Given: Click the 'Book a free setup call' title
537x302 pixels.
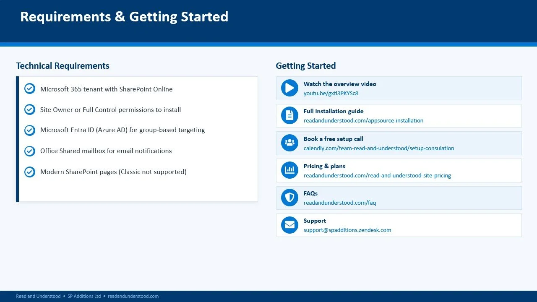Looking at the screenshot, I should pos(334,139).
